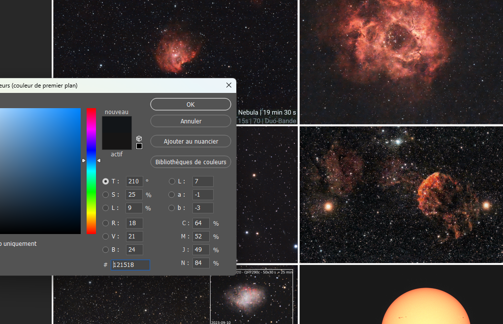Select the R (red) radio button
Screen dimensions: 503x324
105,223
